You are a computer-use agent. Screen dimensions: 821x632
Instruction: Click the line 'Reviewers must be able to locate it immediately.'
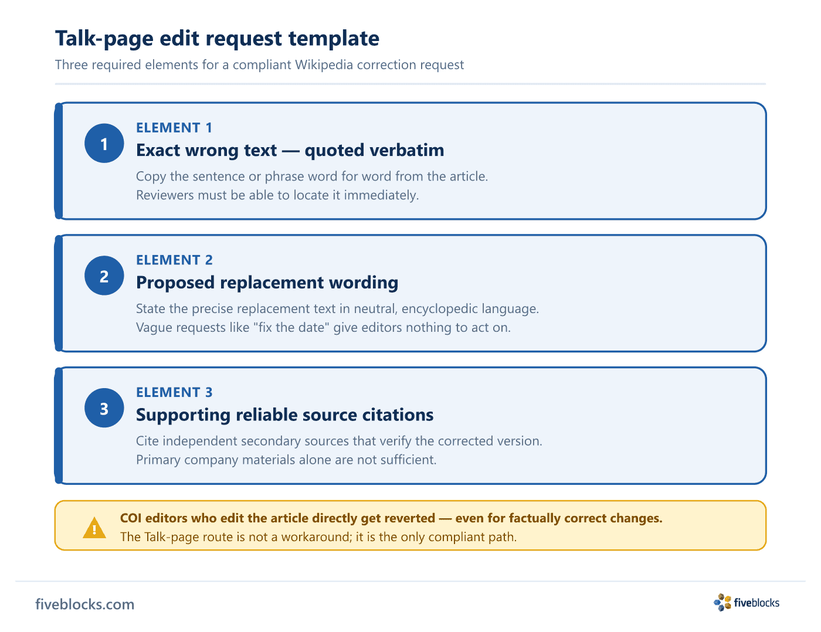click(x=277, y=195)
